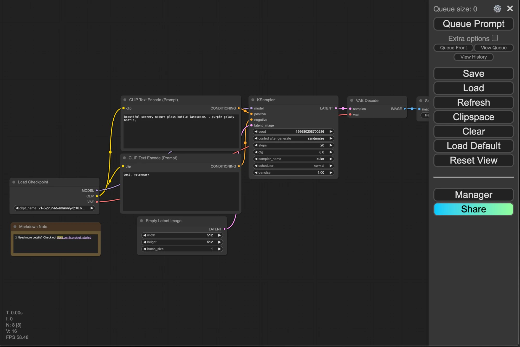Increase steps value with the right stepper arrow
The image size is (520, 347).
coord(331,145)
